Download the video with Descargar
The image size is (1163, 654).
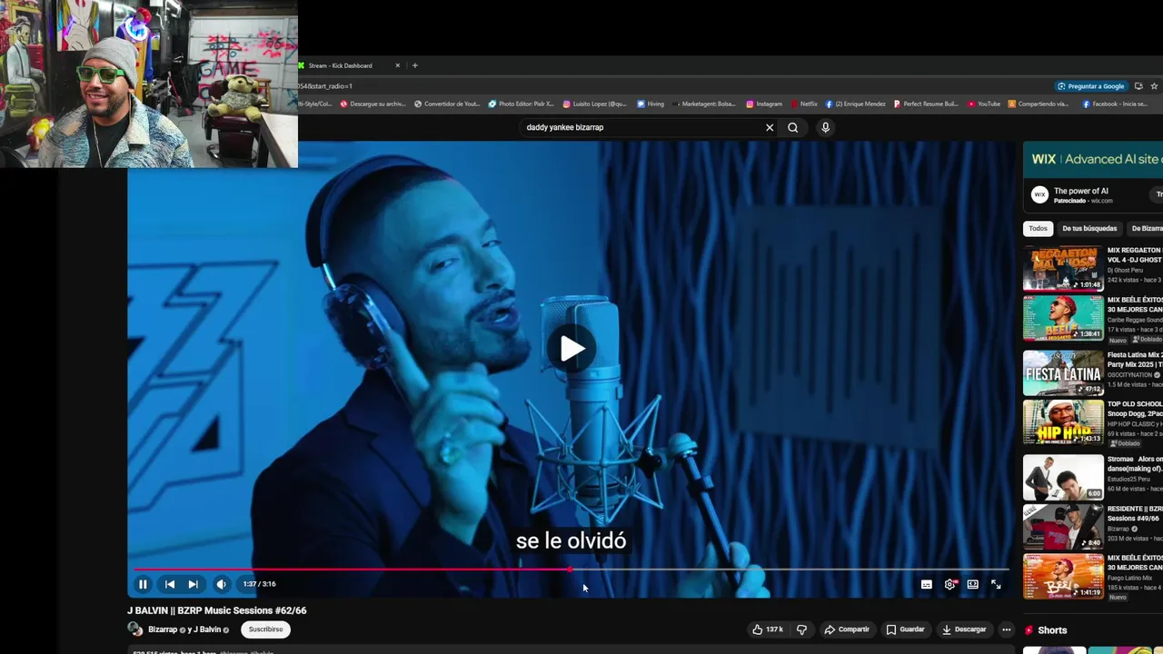964,629
